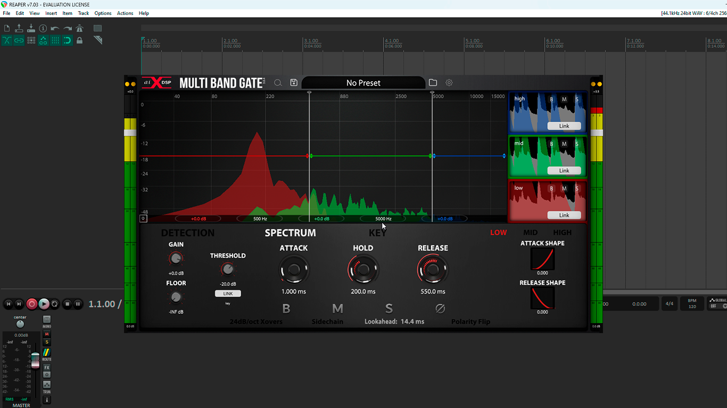Screen dimensions: 727x408
Task: Click Link in the low band panel
Action: coord(564,215)
